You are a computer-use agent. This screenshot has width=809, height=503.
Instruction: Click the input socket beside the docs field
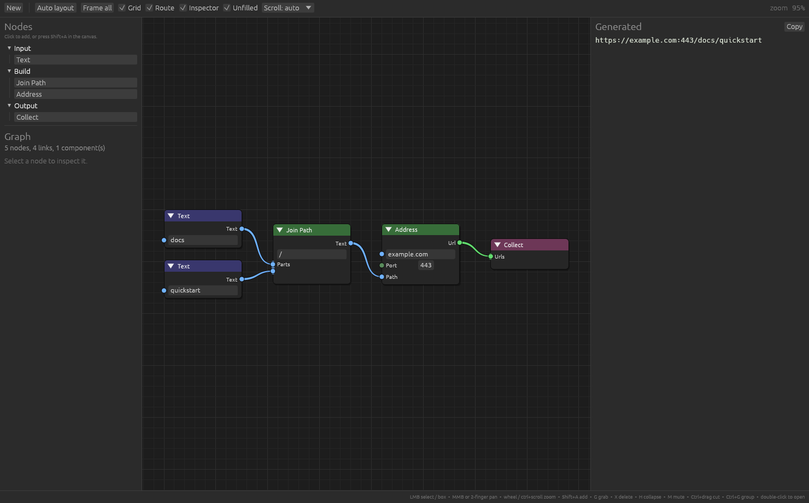[x=164, y=240]
